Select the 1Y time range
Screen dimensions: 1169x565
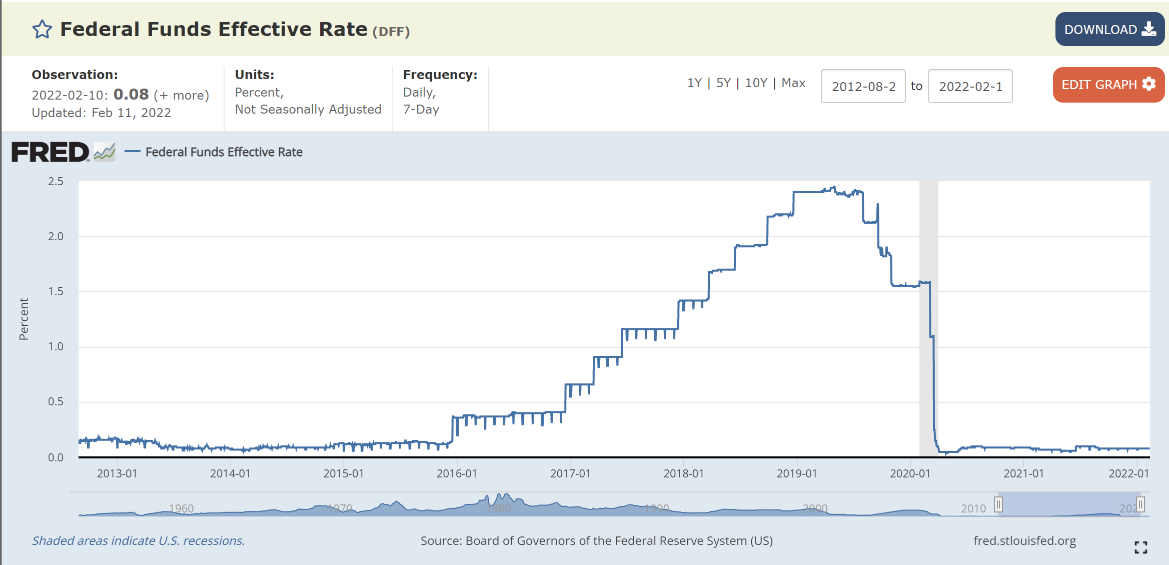694,83
